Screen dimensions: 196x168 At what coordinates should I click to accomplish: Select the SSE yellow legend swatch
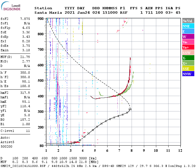point(188,69)
